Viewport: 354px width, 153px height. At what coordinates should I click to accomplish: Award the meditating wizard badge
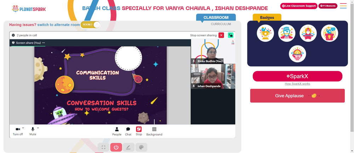tap(308, 33)
